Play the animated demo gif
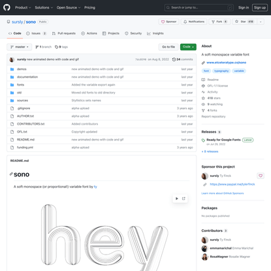The height and width of the screenshot is (271, 271). pos(176,199)
